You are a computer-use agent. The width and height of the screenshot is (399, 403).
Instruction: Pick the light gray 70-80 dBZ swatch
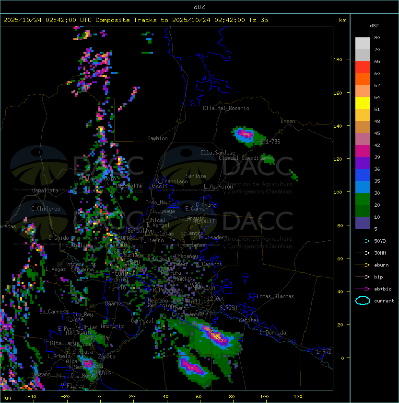[363, 44]
